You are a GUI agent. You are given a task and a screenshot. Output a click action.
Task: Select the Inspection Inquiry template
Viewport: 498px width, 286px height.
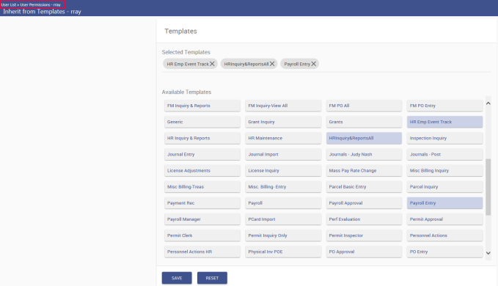444,138
